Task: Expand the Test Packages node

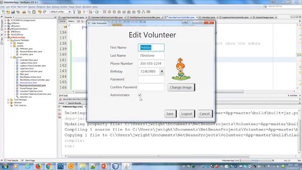Action: coord(8,100)
